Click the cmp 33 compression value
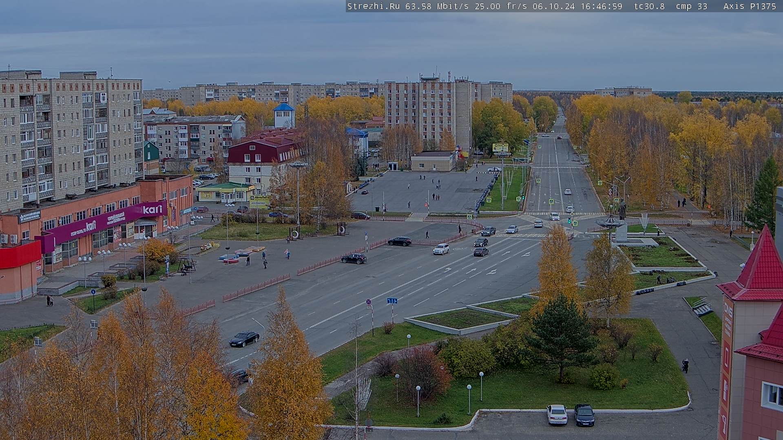This screenshot has height=440, width=783. click(692, 6)
